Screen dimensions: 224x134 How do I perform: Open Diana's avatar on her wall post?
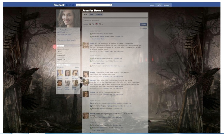tap(86, 45)
